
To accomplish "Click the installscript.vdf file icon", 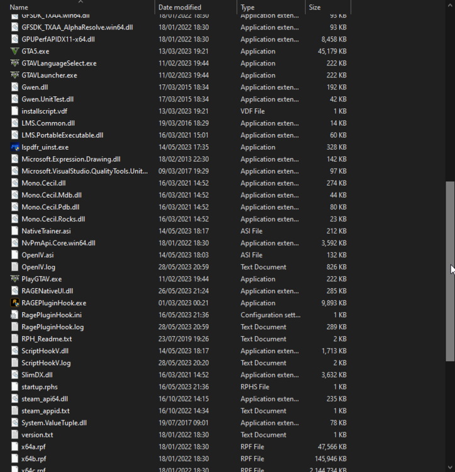I will click(x=14, y=111).
